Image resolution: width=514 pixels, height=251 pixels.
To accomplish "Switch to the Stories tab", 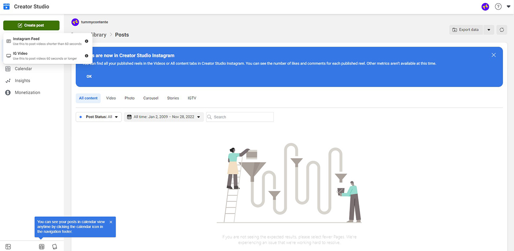I will [173, 98].
